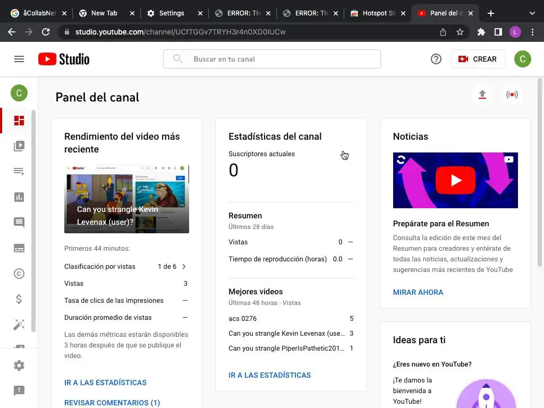Click the Prepárate para el Resumen headline
Viewport: 544px width, 408px height.
441,224
